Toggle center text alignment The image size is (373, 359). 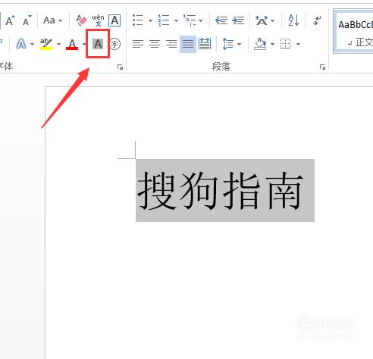[155, 44]
